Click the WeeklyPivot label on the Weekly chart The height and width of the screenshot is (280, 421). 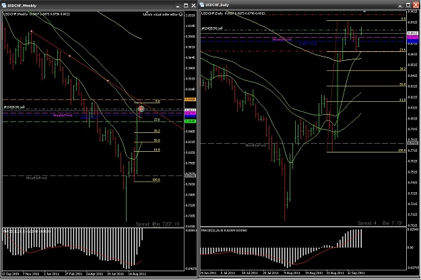pos(63,115)
